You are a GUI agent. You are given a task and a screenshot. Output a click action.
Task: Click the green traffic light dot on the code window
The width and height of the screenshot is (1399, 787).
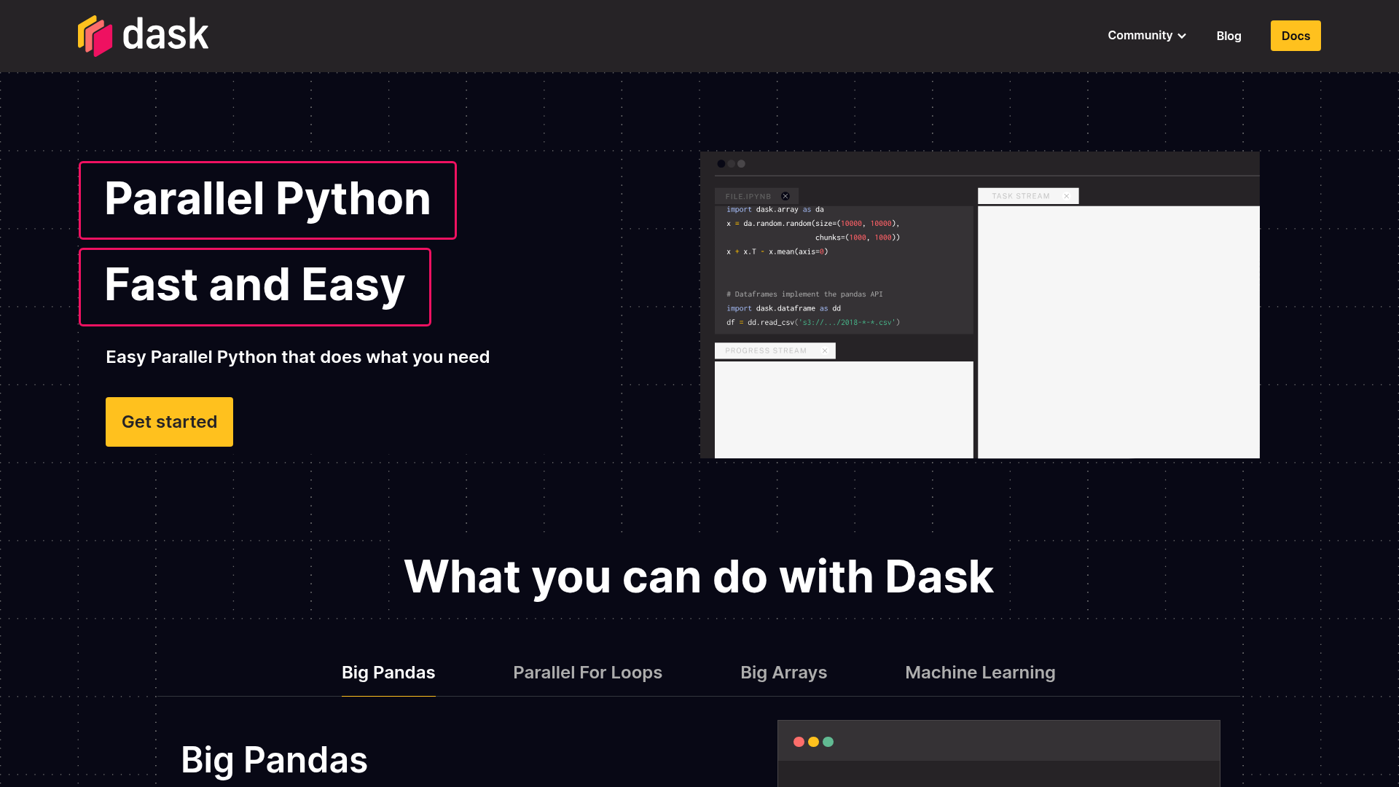(x=828, y=741)
